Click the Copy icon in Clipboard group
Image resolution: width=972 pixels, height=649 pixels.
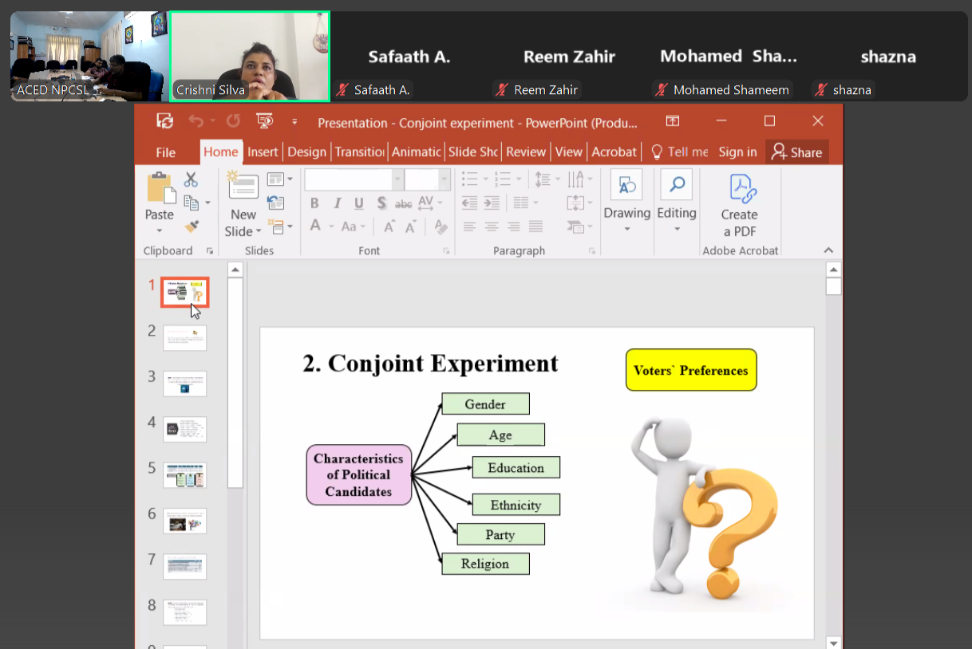[192, 203]
